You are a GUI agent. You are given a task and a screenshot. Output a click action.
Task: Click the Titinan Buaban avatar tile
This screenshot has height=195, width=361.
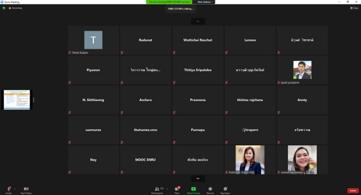[x=93, y=40]
